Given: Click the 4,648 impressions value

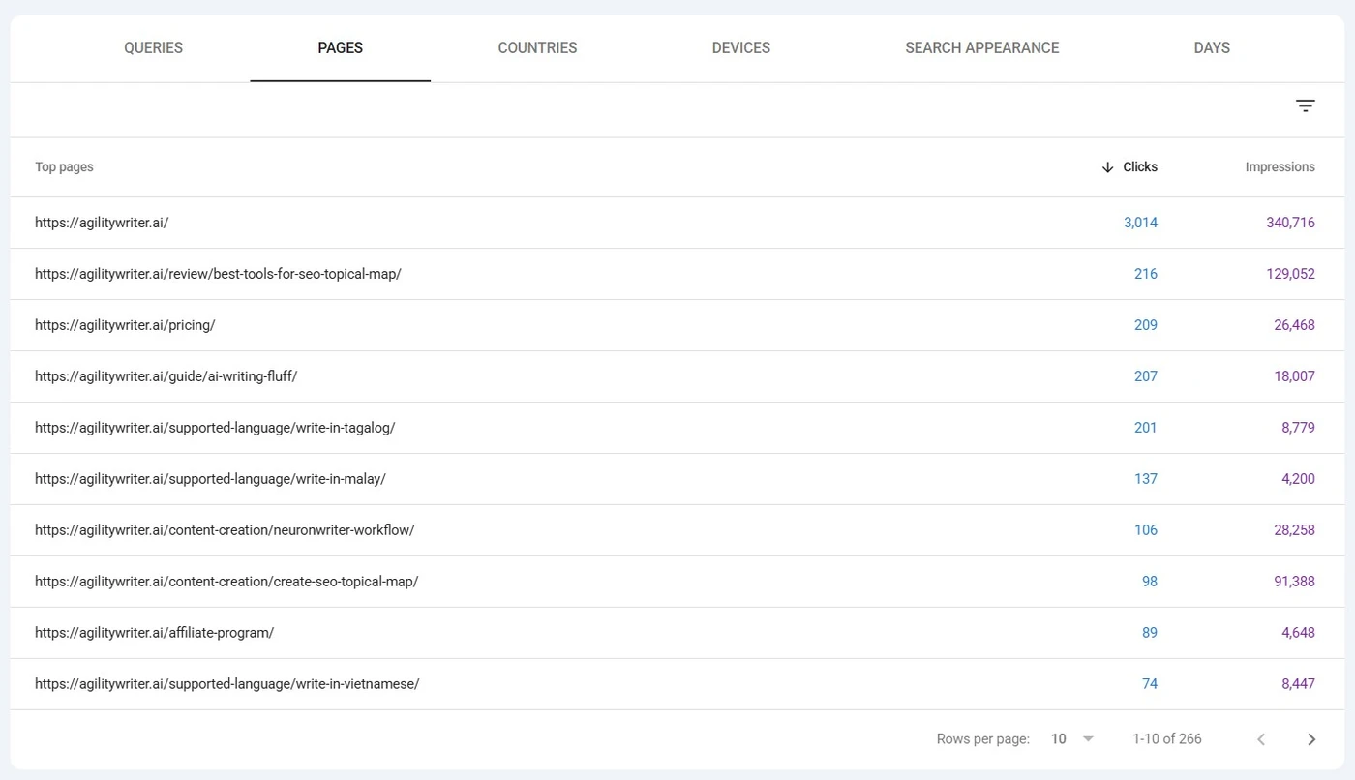Looking at the screenshot, I should [x=1298, y=633].
